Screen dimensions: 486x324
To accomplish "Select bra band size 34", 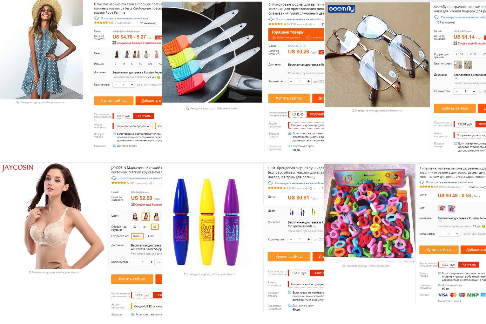I will click(x=145, y=227).
